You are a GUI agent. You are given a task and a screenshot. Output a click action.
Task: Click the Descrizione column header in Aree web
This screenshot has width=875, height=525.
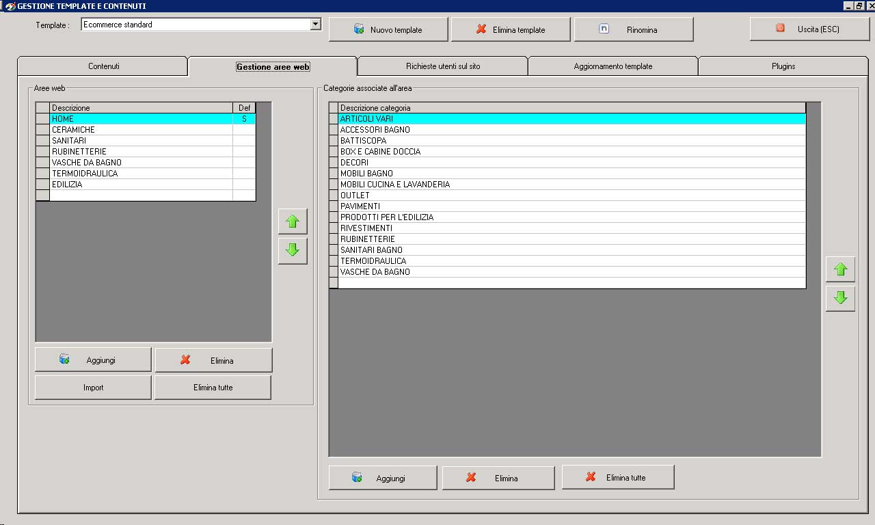pyautogui.click(x=142, y=108)
